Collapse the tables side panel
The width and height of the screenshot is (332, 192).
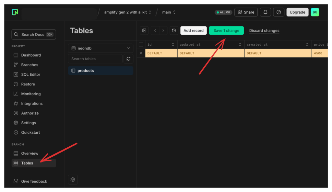tap(144, 30)
